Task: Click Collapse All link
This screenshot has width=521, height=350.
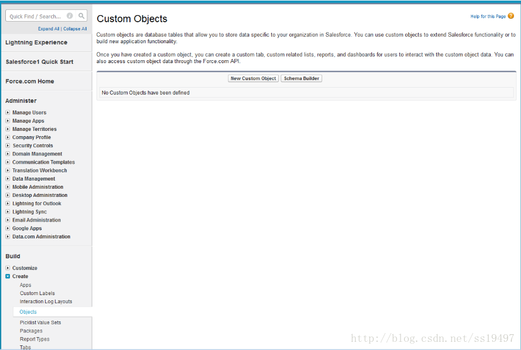Action: [75, 29]
